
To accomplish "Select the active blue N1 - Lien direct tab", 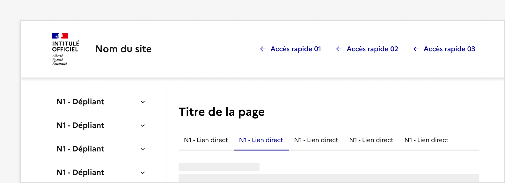I will click(261, 140).
